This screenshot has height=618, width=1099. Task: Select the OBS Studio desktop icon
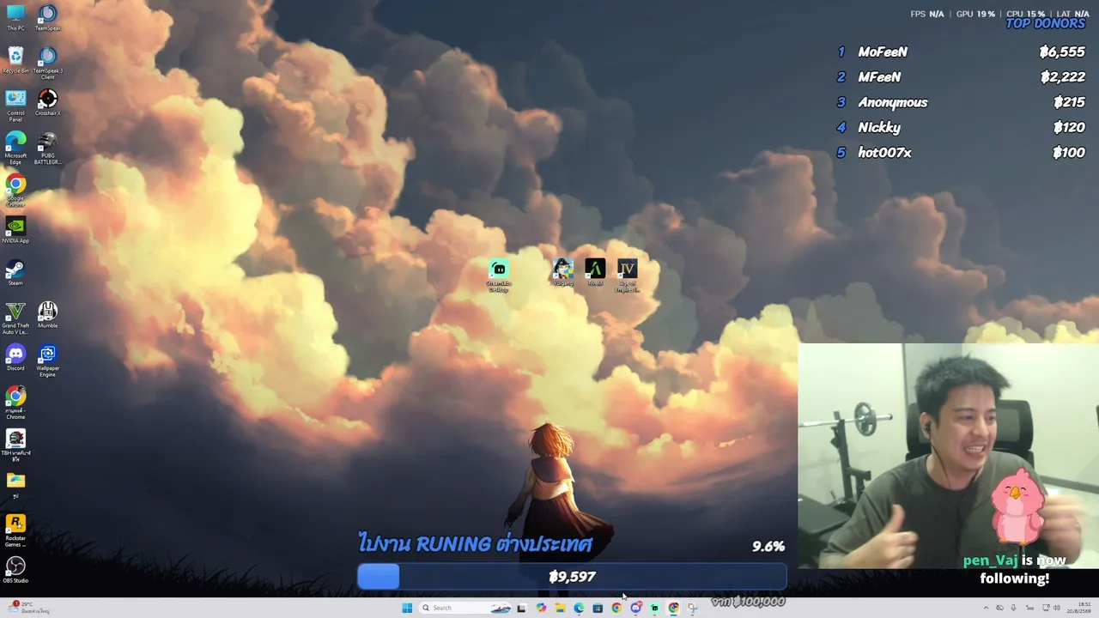(15, 570)
